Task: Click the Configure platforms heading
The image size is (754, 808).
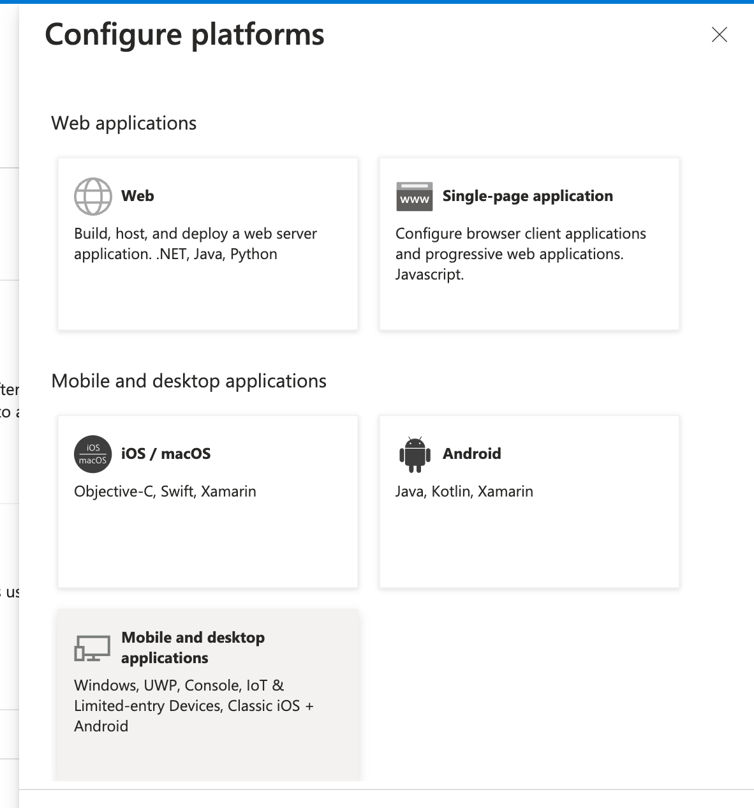Action: pyautogui.click(x=184, y=35)
